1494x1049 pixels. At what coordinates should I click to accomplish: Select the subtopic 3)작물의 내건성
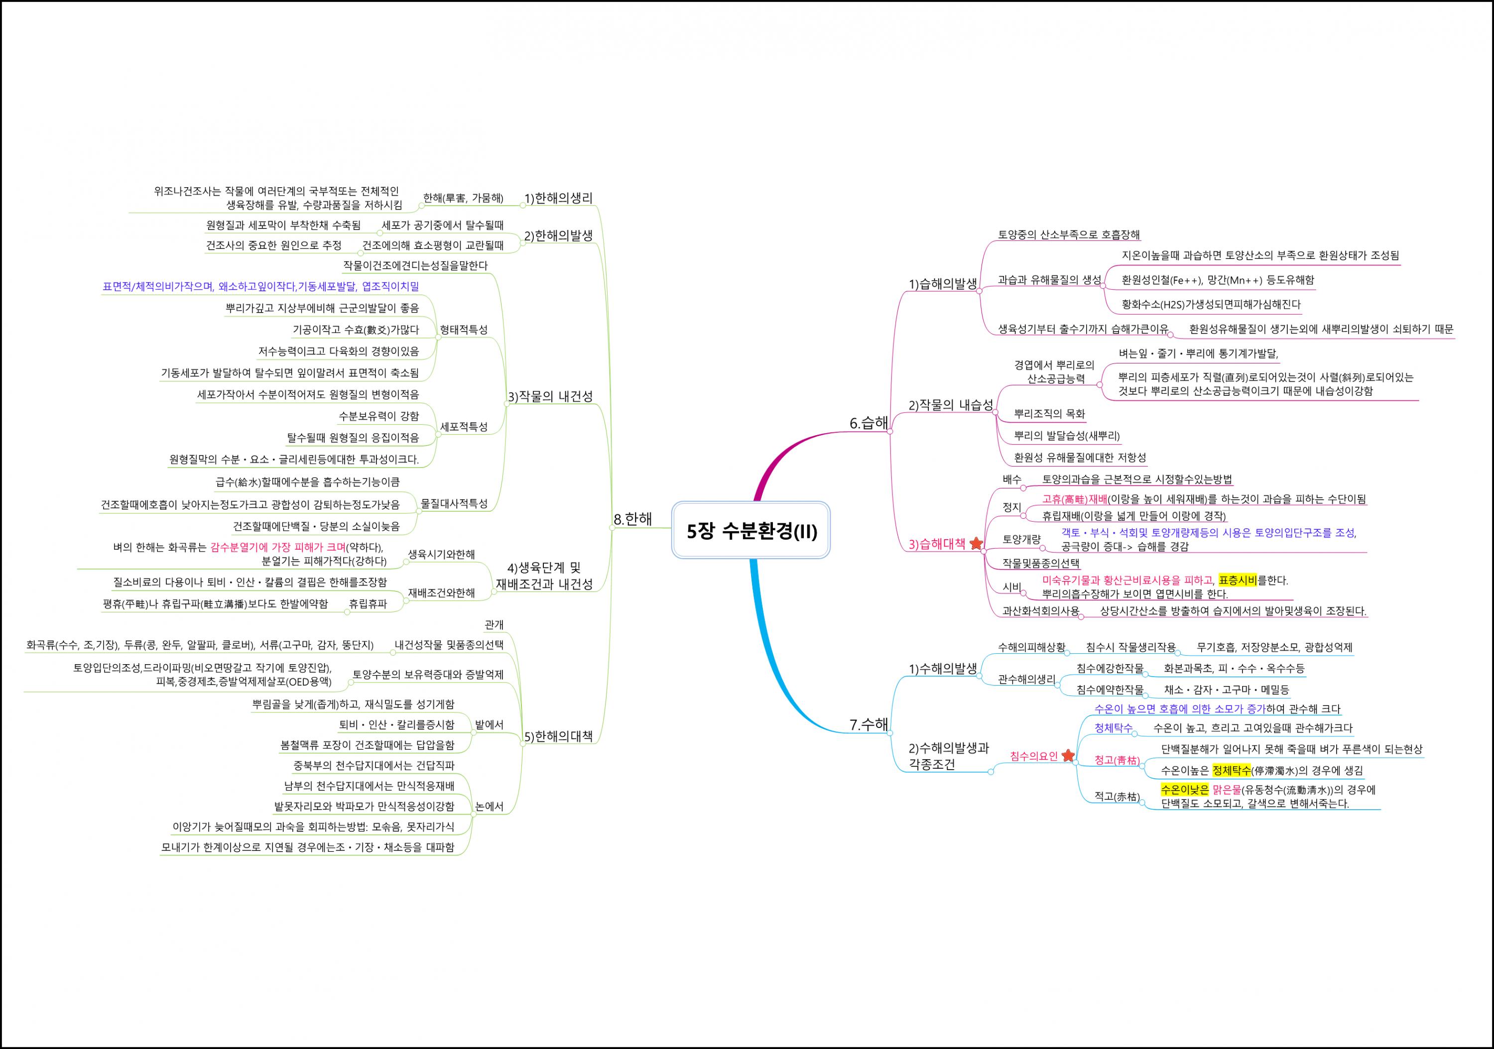point(550,396)
